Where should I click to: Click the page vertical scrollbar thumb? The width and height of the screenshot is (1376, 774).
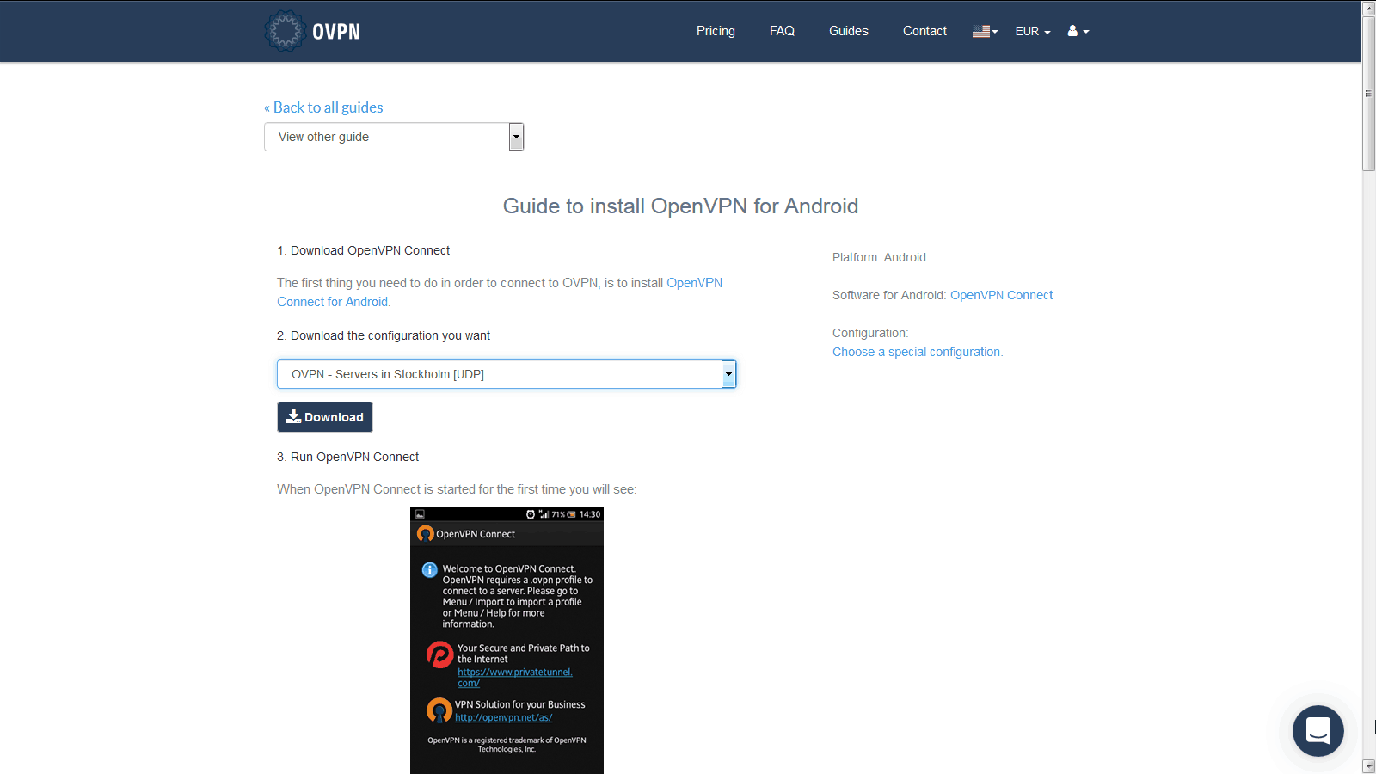point(1368,93)
